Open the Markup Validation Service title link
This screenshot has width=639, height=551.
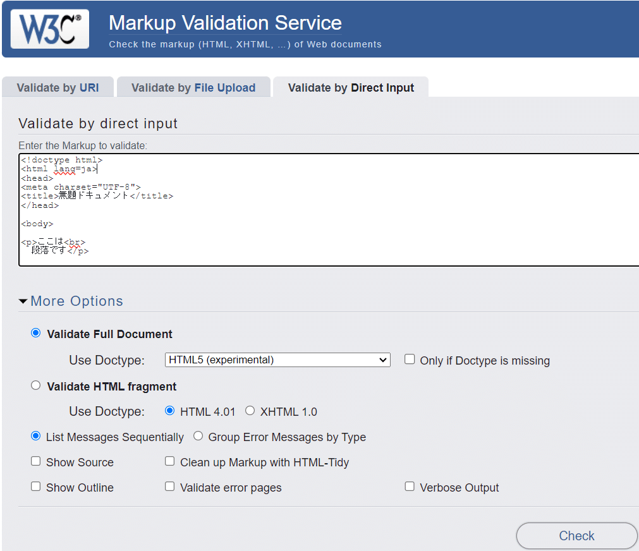(225, 23)
